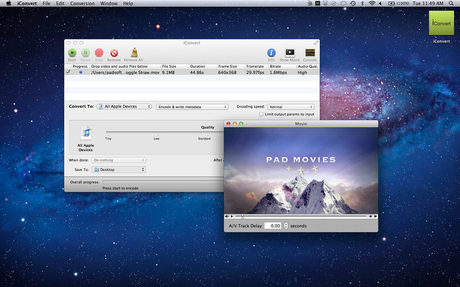Remove the selected file using the Remove icon

pos(114,53)
